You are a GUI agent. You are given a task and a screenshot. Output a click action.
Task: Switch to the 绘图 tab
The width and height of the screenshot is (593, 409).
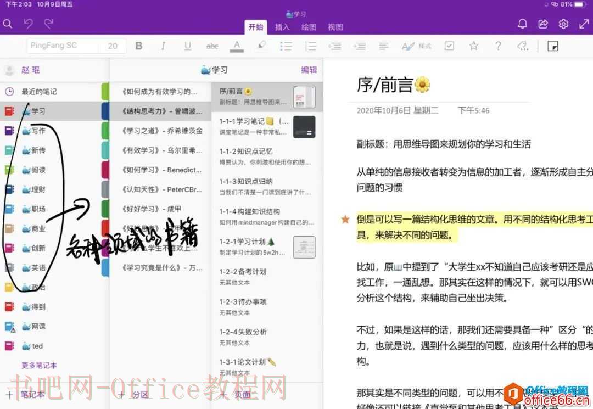pos(309,27)
